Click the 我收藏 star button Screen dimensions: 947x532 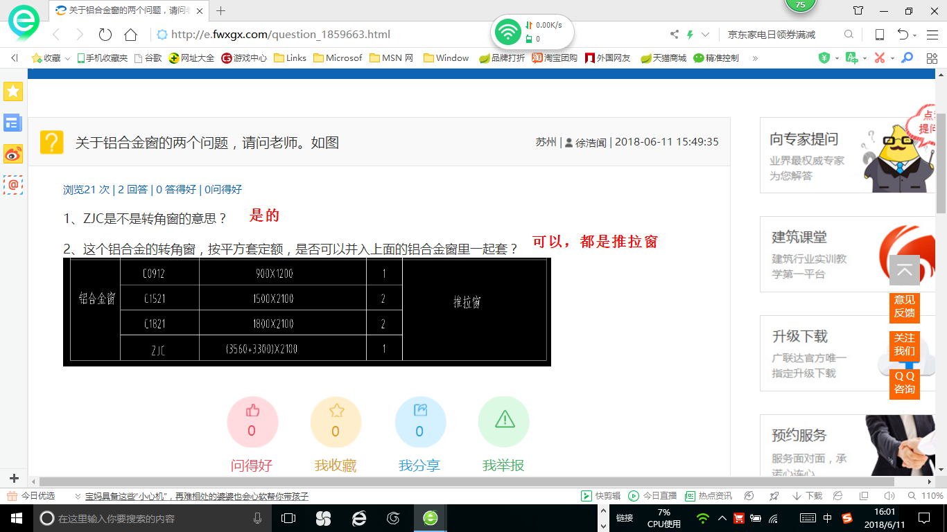click(336, 422)
